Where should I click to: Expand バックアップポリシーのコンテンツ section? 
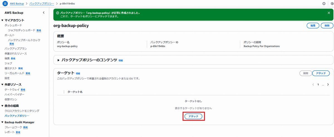58,60
